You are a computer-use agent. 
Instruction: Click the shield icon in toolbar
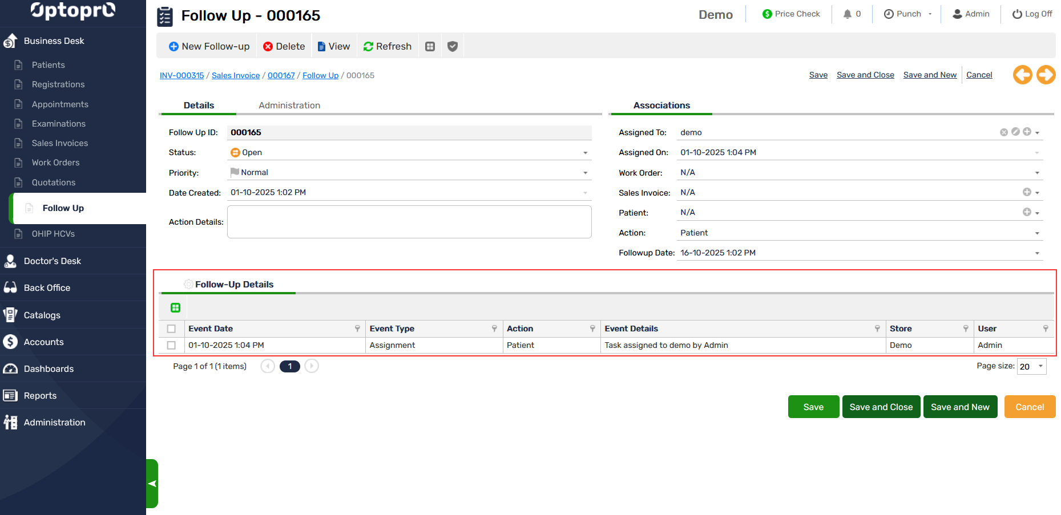click(x=453, y=47)
